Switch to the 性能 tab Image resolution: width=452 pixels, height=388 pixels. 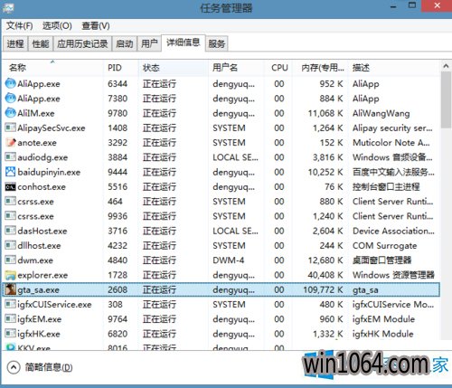(41, 44)
